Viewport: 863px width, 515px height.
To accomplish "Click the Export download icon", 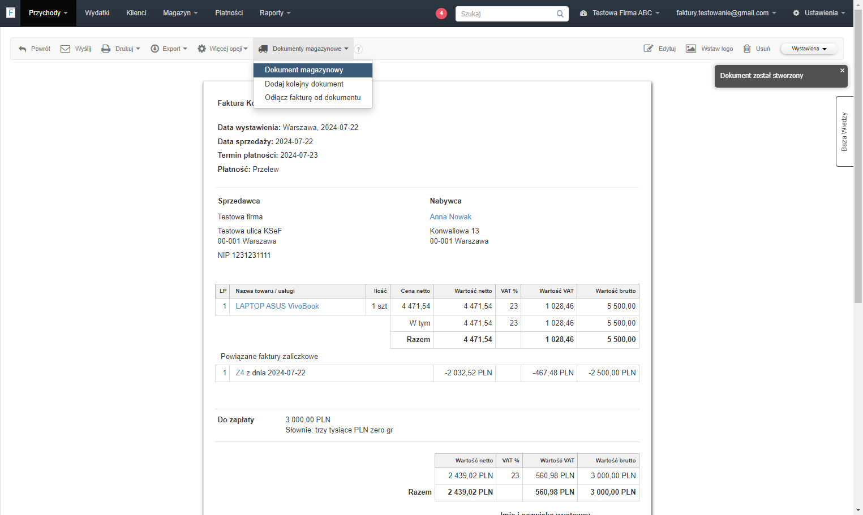I will [154, 49].
